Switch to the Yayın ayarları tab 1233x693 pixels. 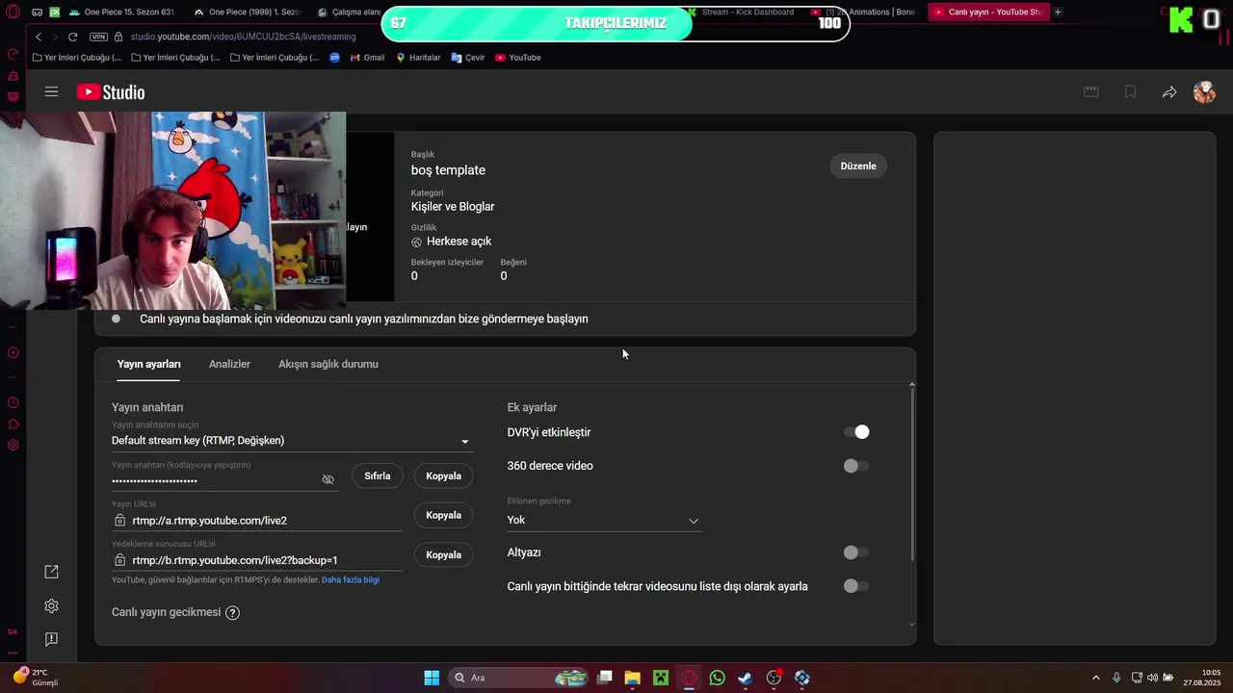pos(148,364)
